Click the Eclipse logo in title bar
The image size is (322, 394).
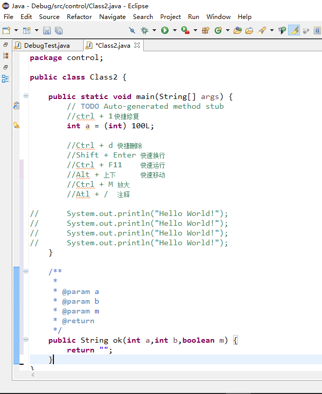point(6,6)
